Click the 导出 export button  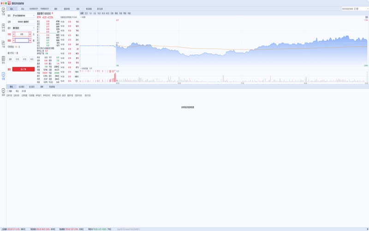(17, 91)
